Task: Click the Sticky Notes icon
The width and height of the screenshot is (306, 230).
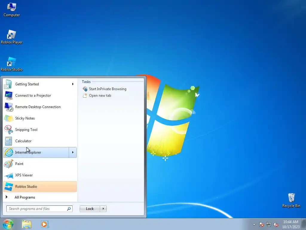Action: point(8,118)
